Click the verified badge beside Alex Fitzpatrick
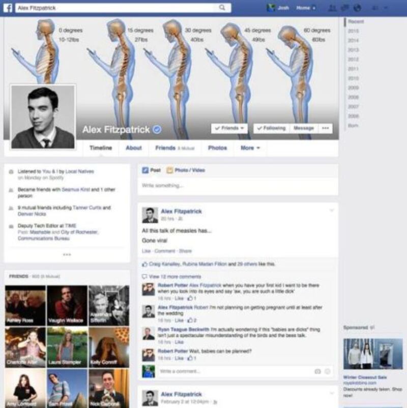 (157, 130)
